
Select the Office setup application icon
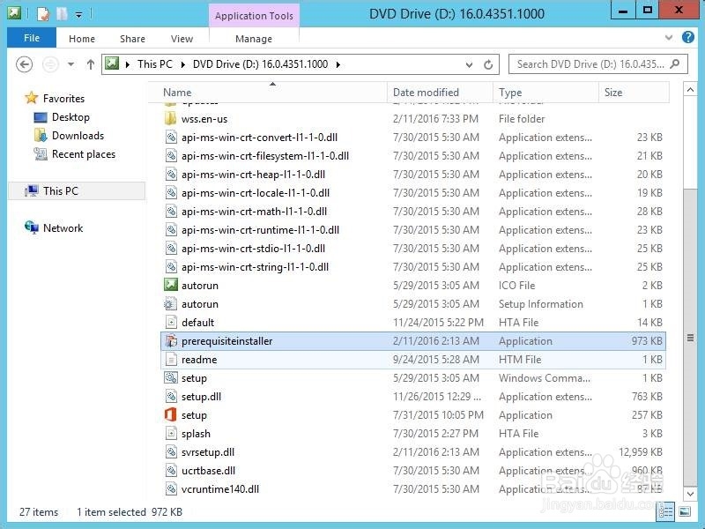click(x=171, y=414)
